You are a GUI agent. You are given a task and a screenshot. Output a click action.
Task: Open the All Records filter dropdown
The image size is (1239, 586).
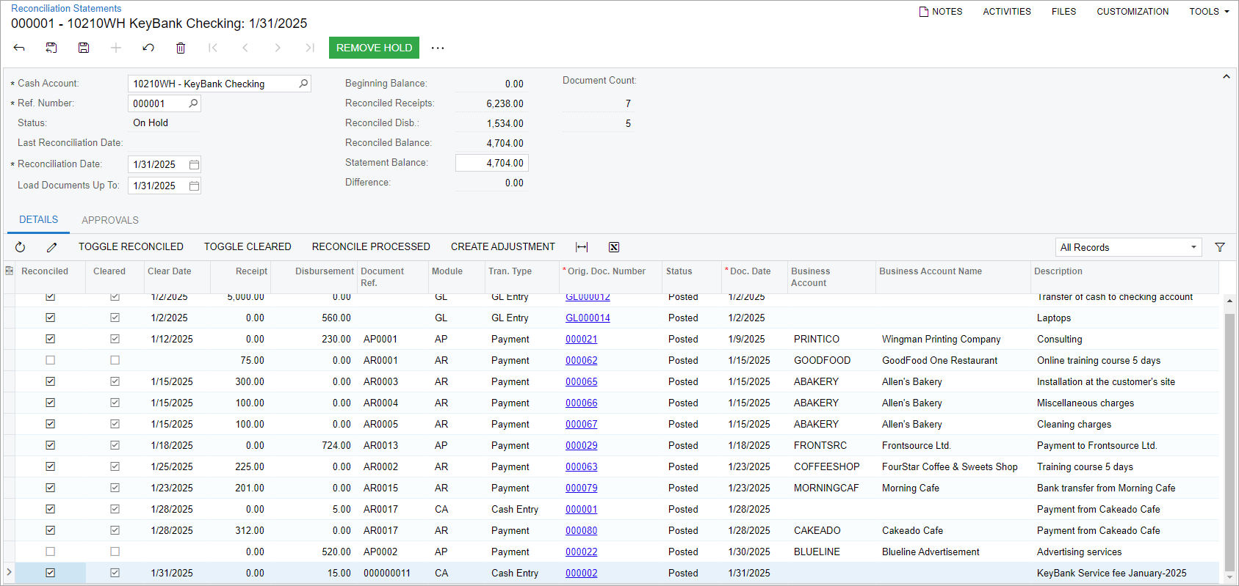click(1128, 247)
